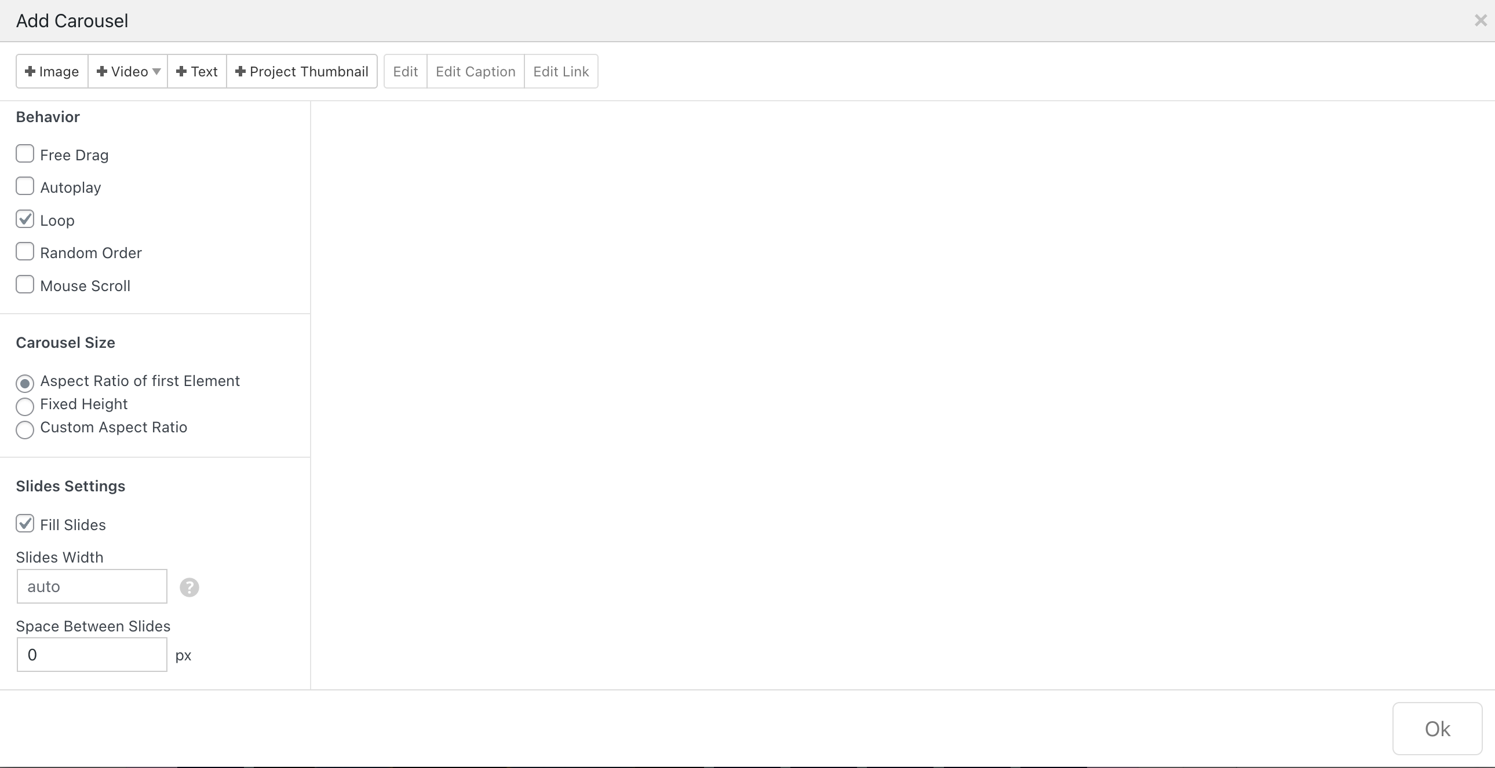Add an image to the carousel
This screenshot has height=768, width=1495.
coord(52,71)
